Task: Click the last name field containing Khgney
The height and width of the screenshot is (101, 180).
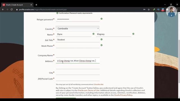Action: tap(114, 34)
